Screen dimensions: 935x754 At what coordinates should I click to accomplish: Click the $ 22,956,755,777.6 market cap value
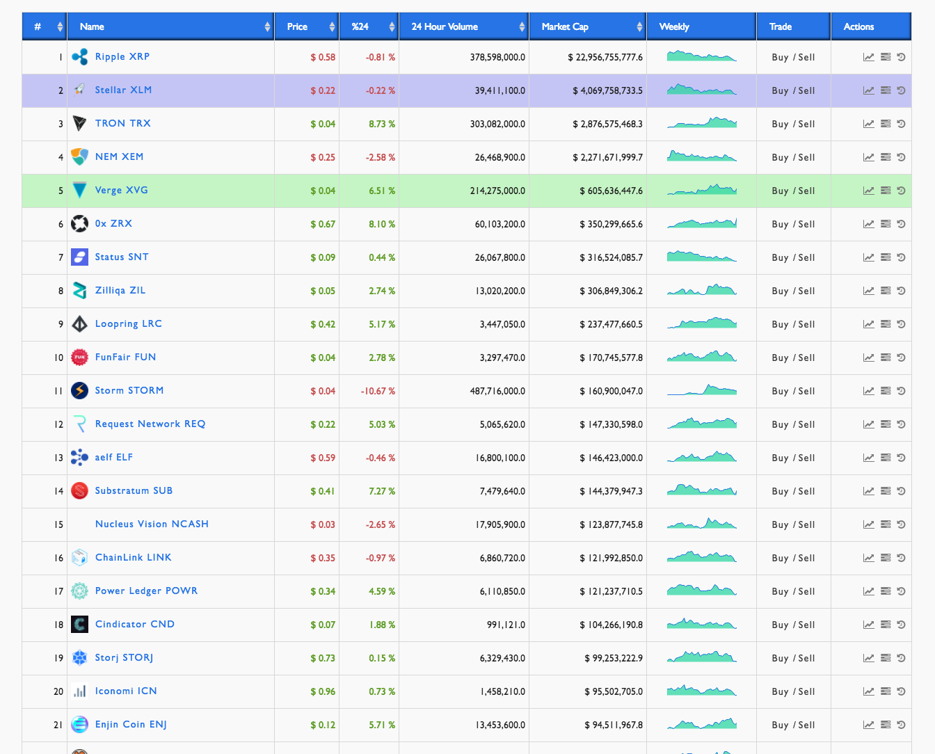point(605,57)
